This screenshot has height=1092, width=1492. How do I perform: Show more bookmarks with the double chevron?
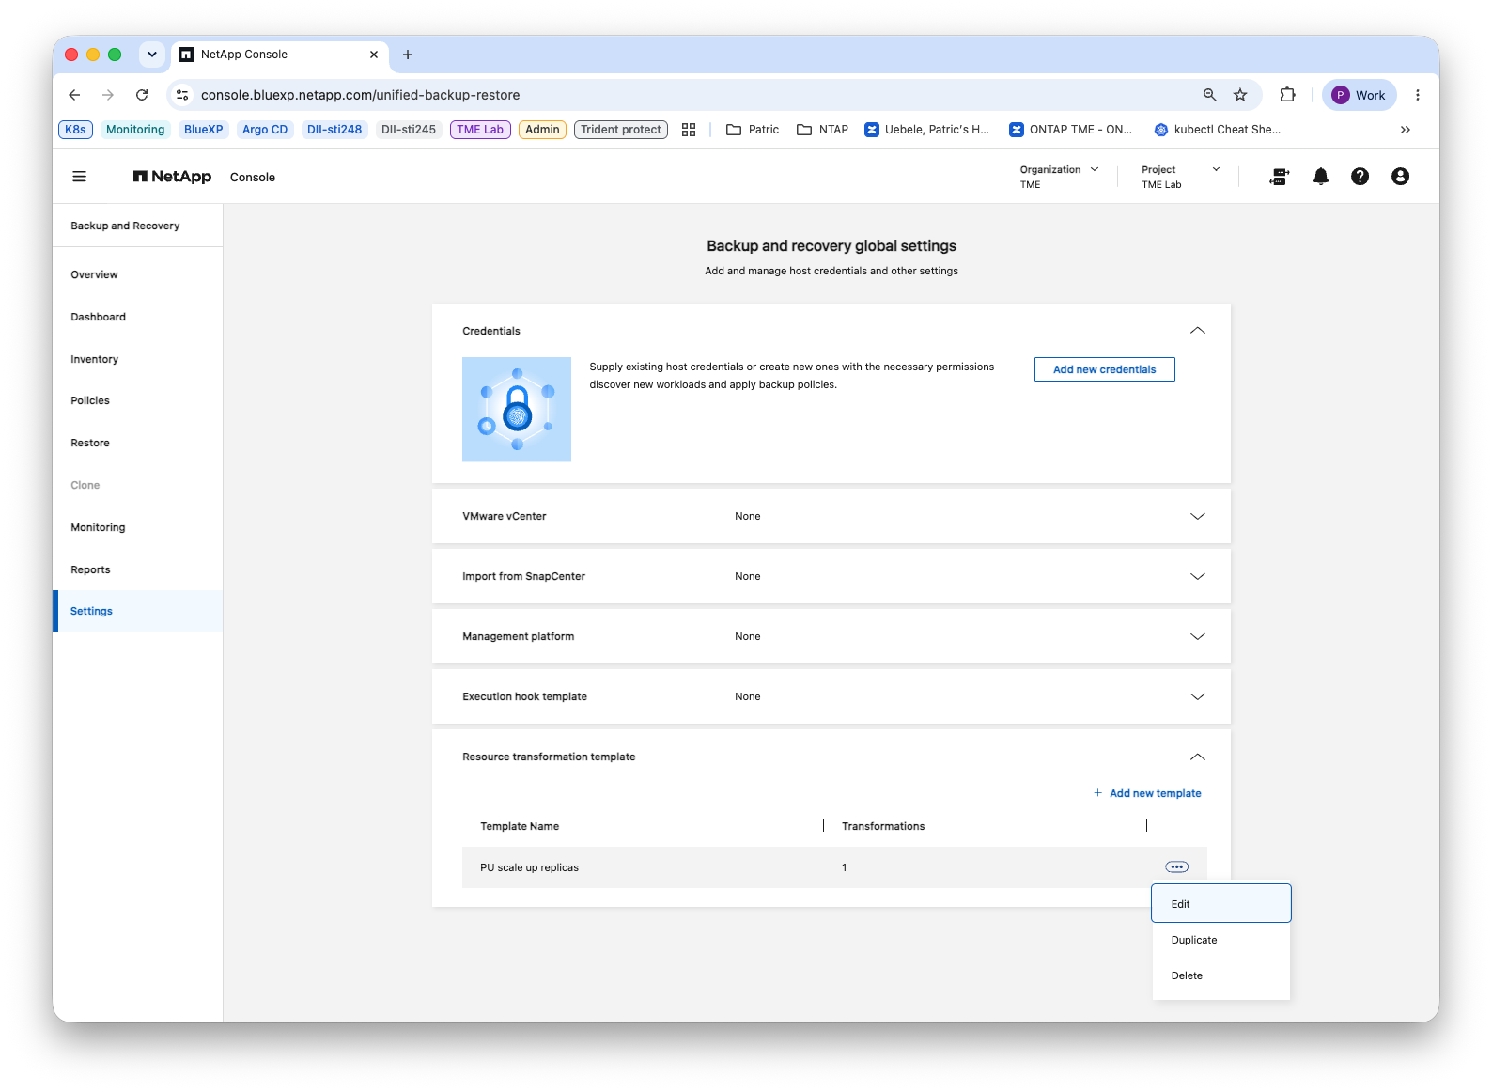click(1406, 130)
